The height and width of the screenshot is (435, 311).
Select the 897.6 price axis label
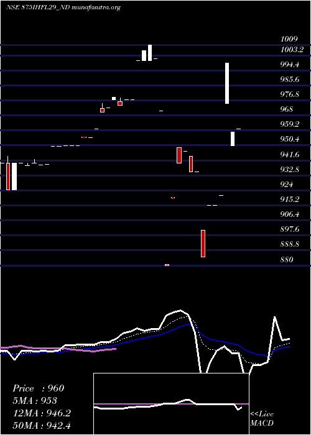tap(290, 229)
